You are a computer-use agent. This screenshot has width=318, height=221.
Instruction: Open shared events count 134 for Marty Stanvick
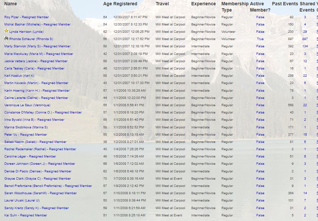(x=305, y=46)
